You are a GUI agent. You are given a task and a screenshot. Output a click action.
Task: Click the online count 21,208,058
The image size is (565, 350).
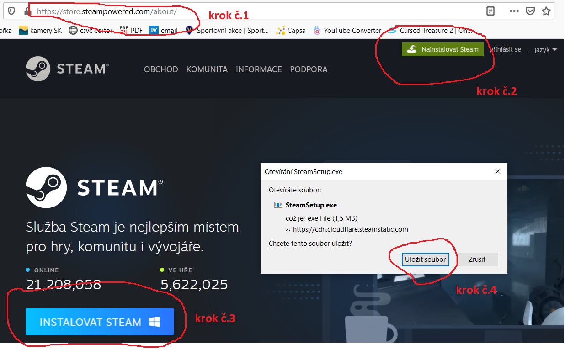(x=64, y=284)
